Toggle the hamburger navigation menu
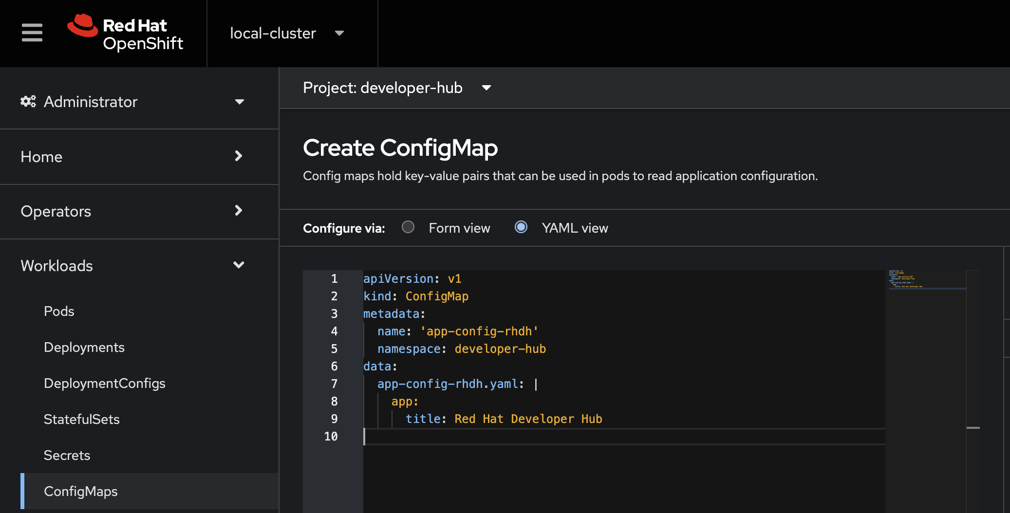The height and width of the screenshot is (513, 1010). tap(32, 33)
